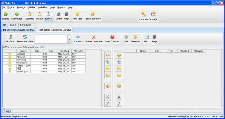Click inside the profile combo box field
Screen dimensions: 225x119
pos(51,39)
